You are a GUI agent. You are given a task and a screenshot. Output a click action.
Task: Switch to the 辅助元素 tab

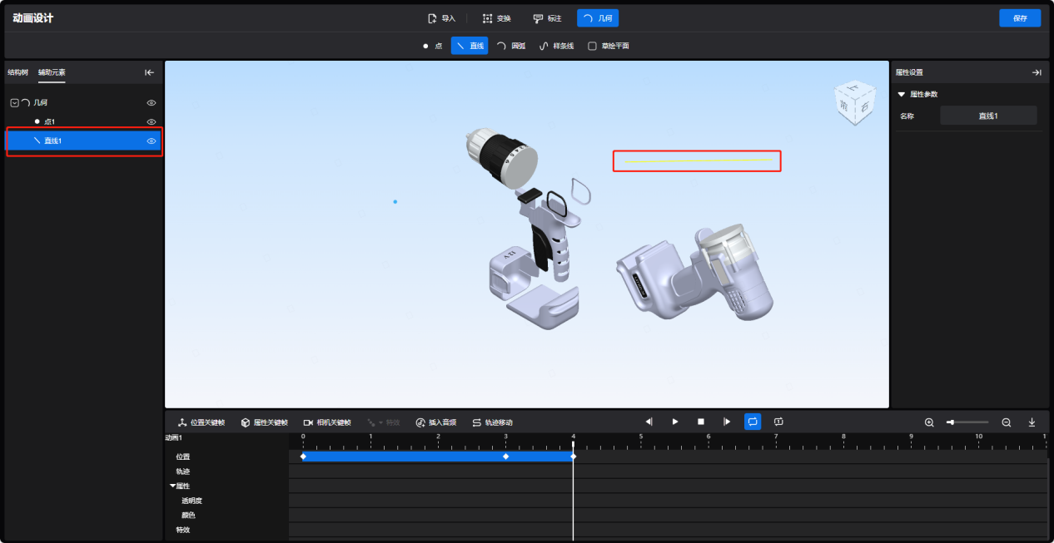[52, 72]
